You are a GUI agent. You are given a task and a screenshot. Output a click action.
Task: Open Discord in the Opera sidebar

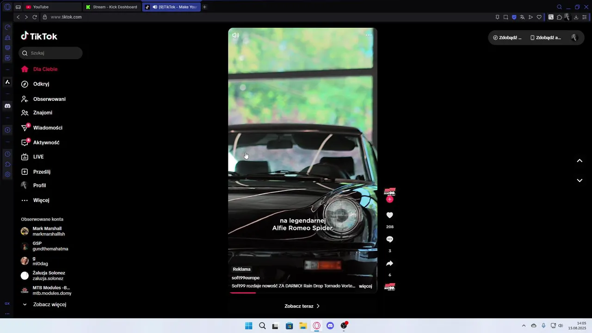point(7,106)
